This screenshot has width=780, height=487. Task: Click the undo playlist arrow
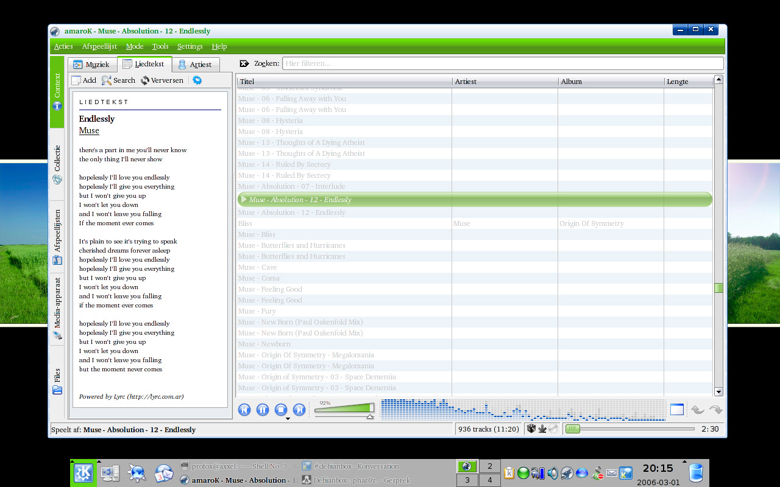[x=697, y=410]
